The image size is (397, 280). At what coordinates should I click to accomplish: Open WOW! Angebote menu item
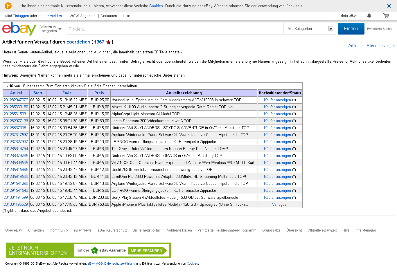[x=82, y=16]
